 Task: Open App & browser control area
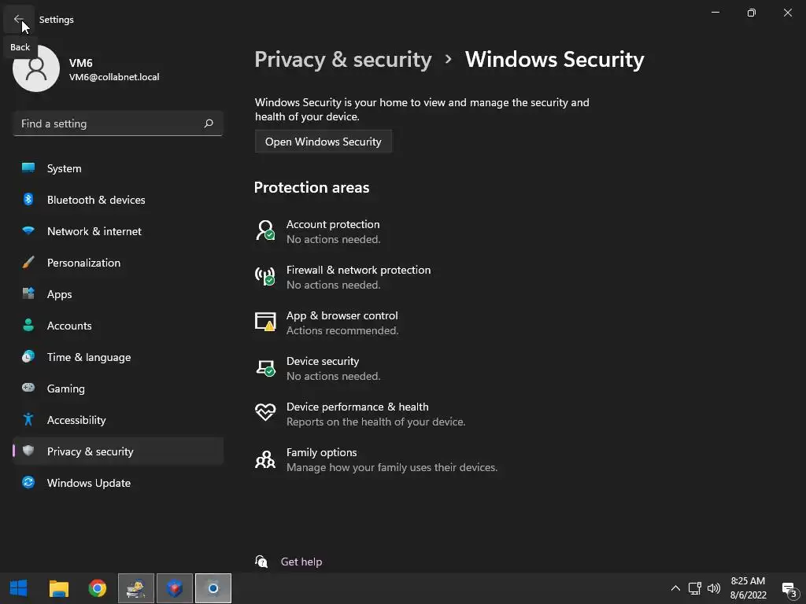click(327, 323)
